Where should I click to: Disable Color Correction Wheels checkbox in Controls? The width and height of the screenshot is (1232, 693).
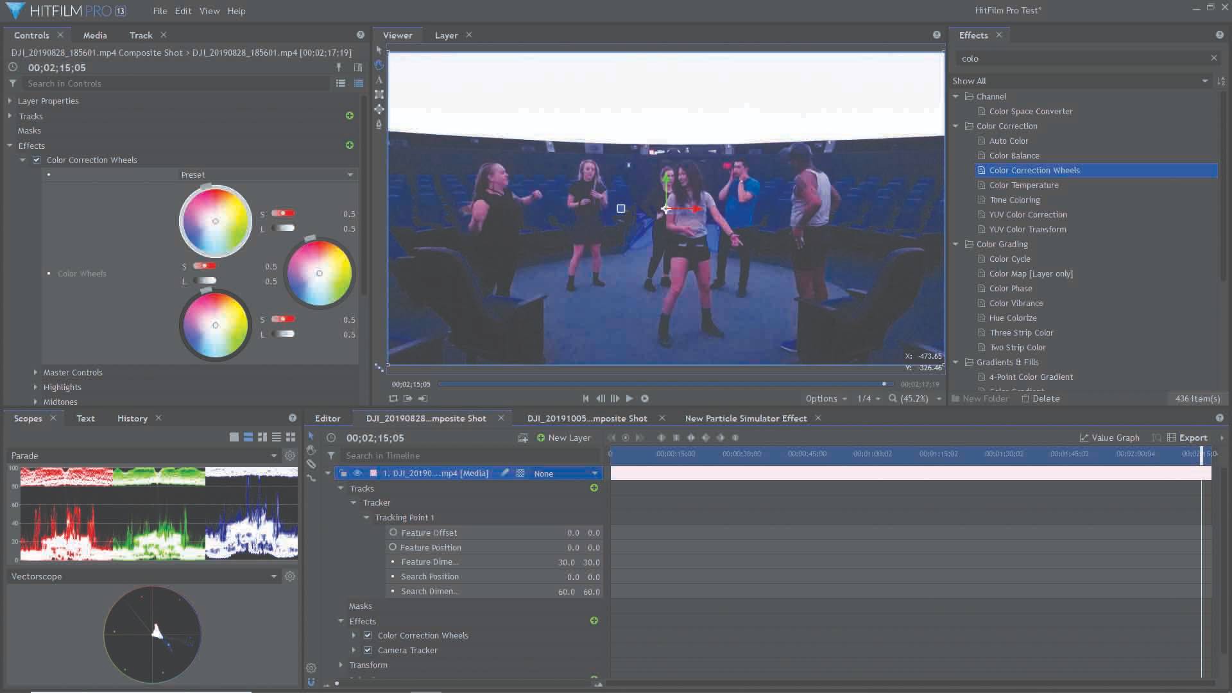(x=37, y=160)
